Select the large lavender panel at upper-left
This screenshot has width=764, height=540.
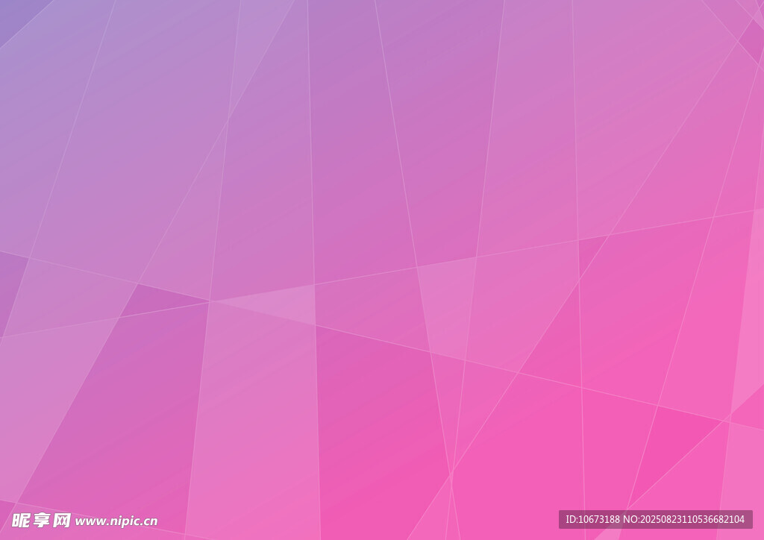coord(134,134)
